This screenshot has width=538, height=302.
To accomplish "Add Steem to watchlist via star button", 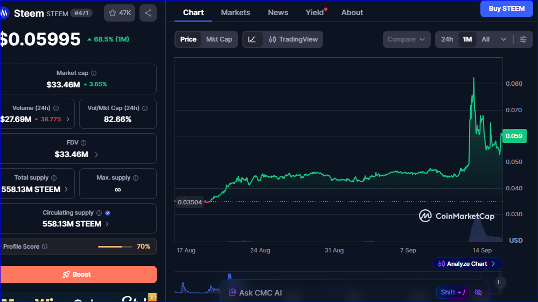I will coord(120,13).
